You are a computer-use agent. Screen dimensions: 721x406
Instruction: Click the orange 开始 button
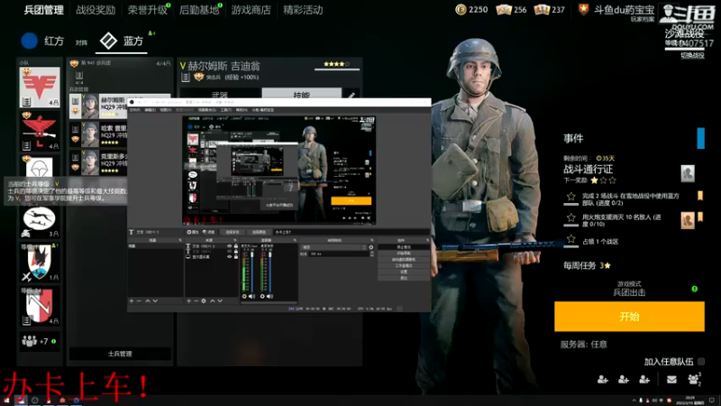pyautogui.click(x=629, y=317)
